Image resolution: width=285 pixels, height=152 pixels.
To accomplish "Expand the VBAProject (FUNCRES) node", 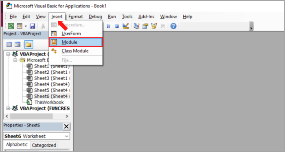I will pos(8,108).
